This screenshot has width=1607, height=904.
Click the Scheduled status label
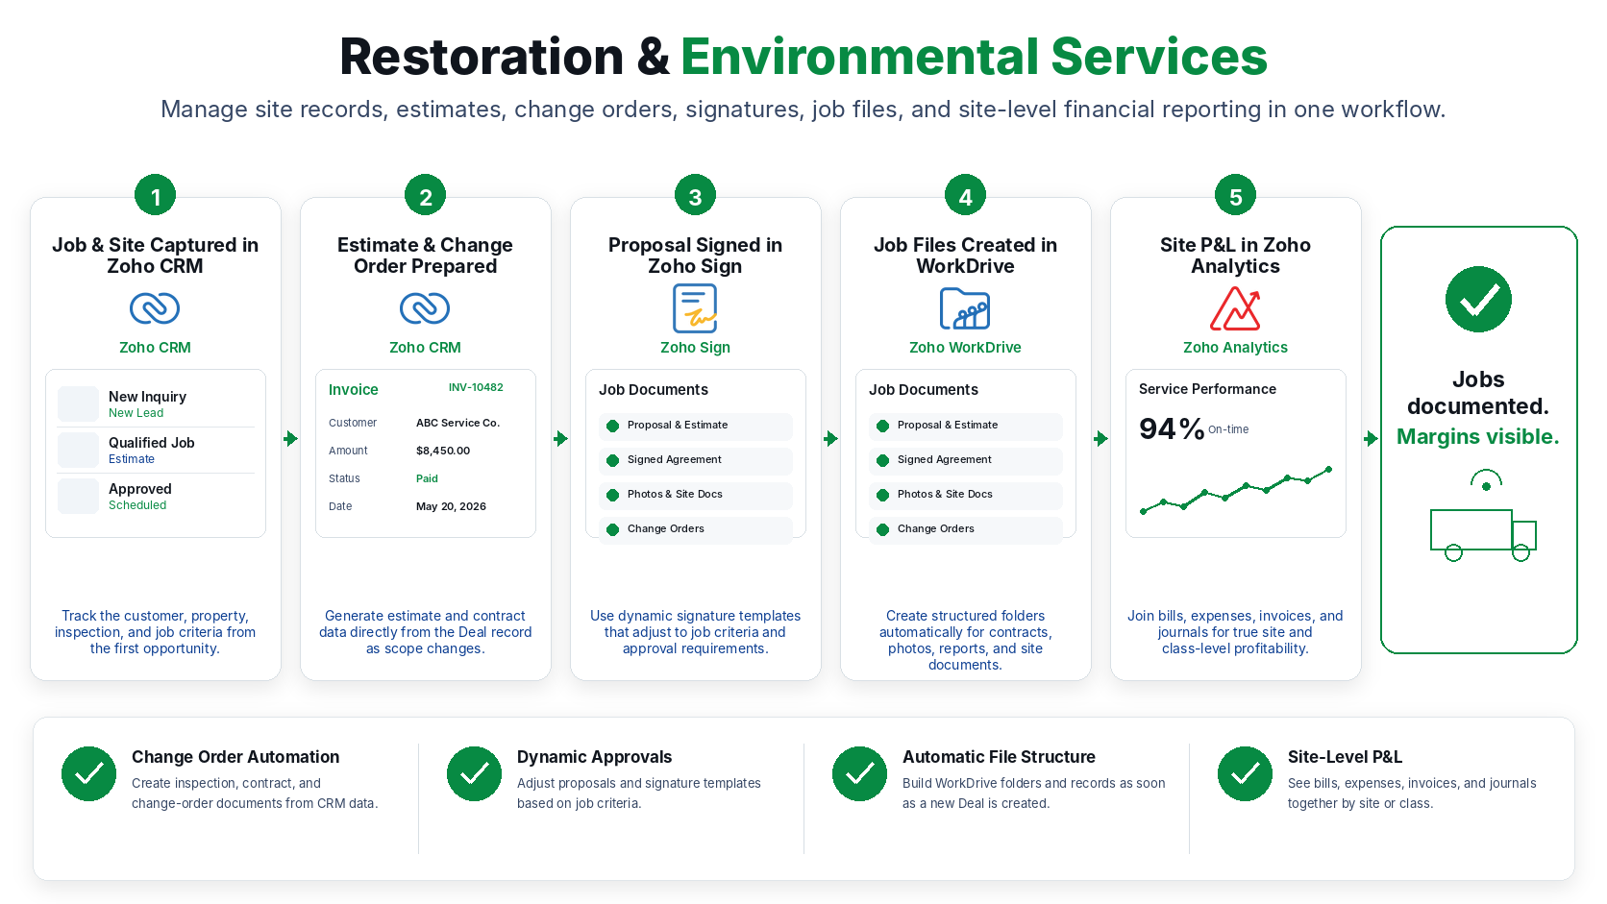[x=137, y=505]
